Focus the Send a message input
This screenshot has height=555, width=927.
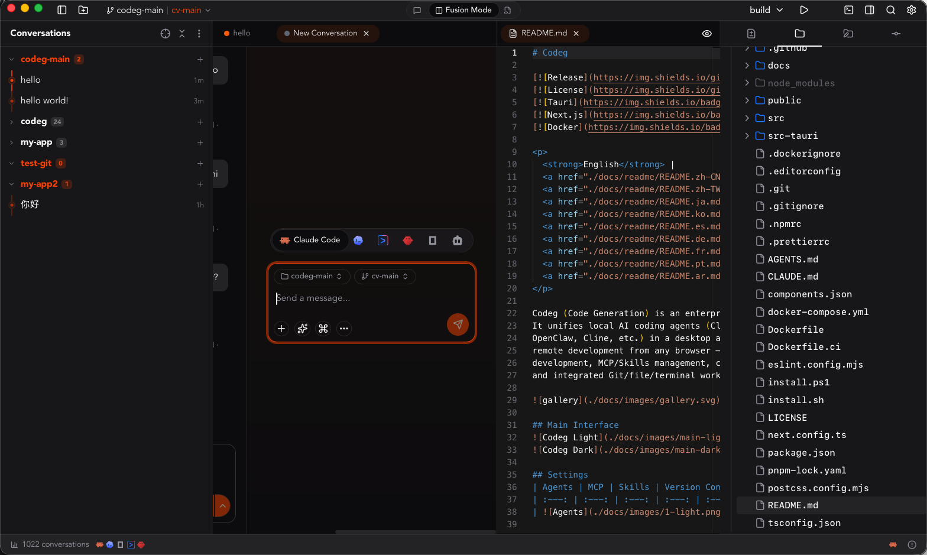[371, 298]
